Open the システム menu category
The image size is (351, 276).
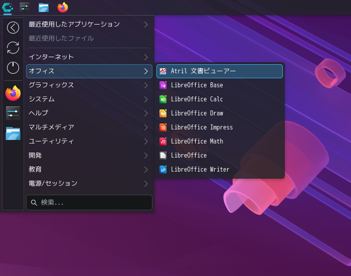click(89, 99)
